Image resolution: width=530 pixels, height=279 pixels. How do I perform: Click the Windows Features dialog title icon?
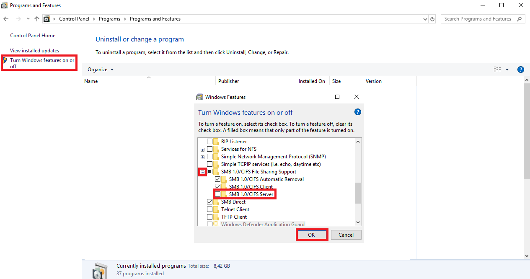(199, 97)
